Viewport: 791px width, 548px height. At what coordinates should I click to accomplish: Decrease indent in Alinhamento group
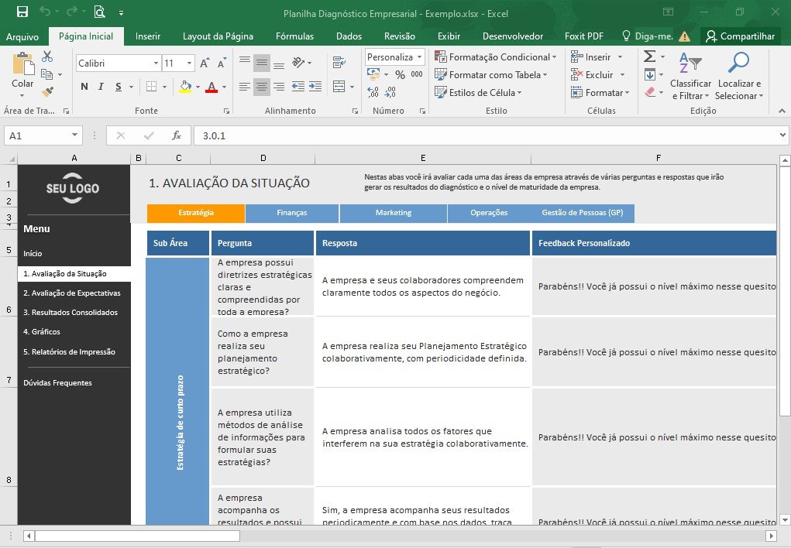tap(298, 87)
